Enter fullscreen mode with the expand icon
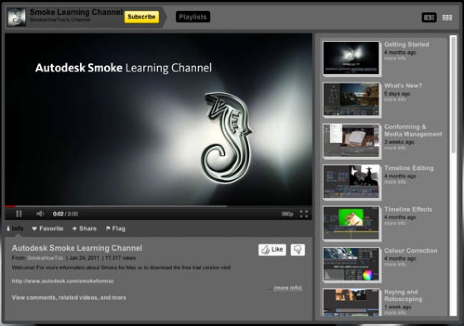This screenshot has width=464, height=326. click(x=304, y=214)
